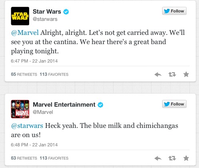This screenshot has width=199, height=168.
Task: Click the Marvel Entertainment verified badge
Action: pyautogui.click(x=100, y=105)
